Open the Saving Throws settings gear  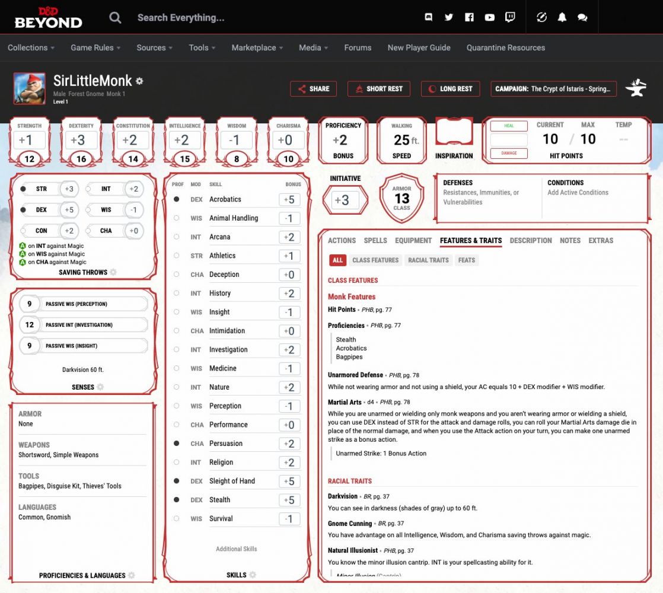pos(113,272)
